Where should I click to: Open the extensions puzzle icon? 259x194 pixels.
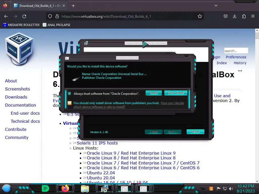[244, 16]
